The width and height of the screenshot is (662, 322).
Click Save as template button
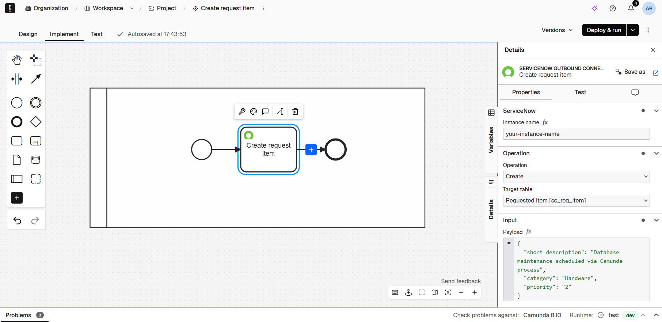(630, 72)
